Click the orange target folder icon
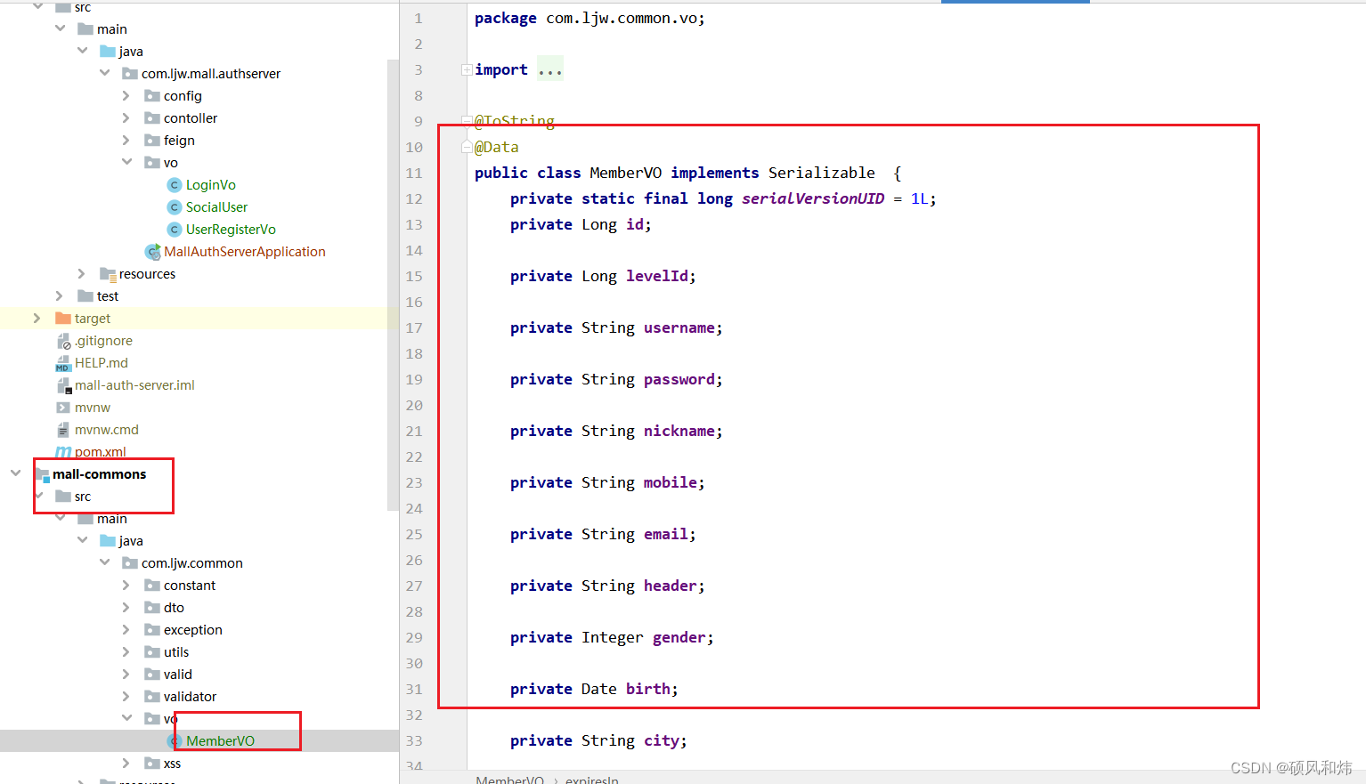The image size is (1366, 784). pos(63,319)
